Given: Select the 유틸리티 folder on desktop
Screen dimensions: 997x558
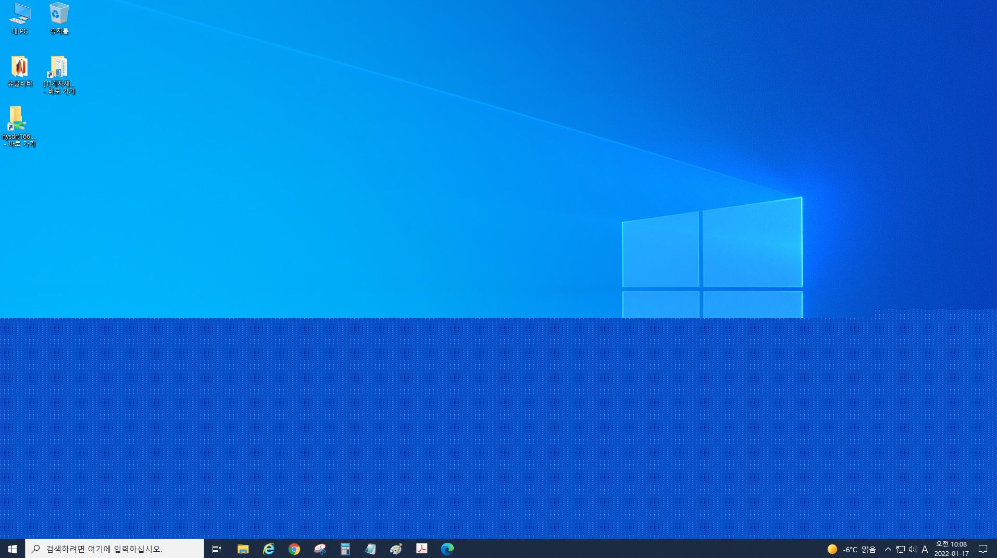Looking at the screenshot, I should (x=20, y=71).
